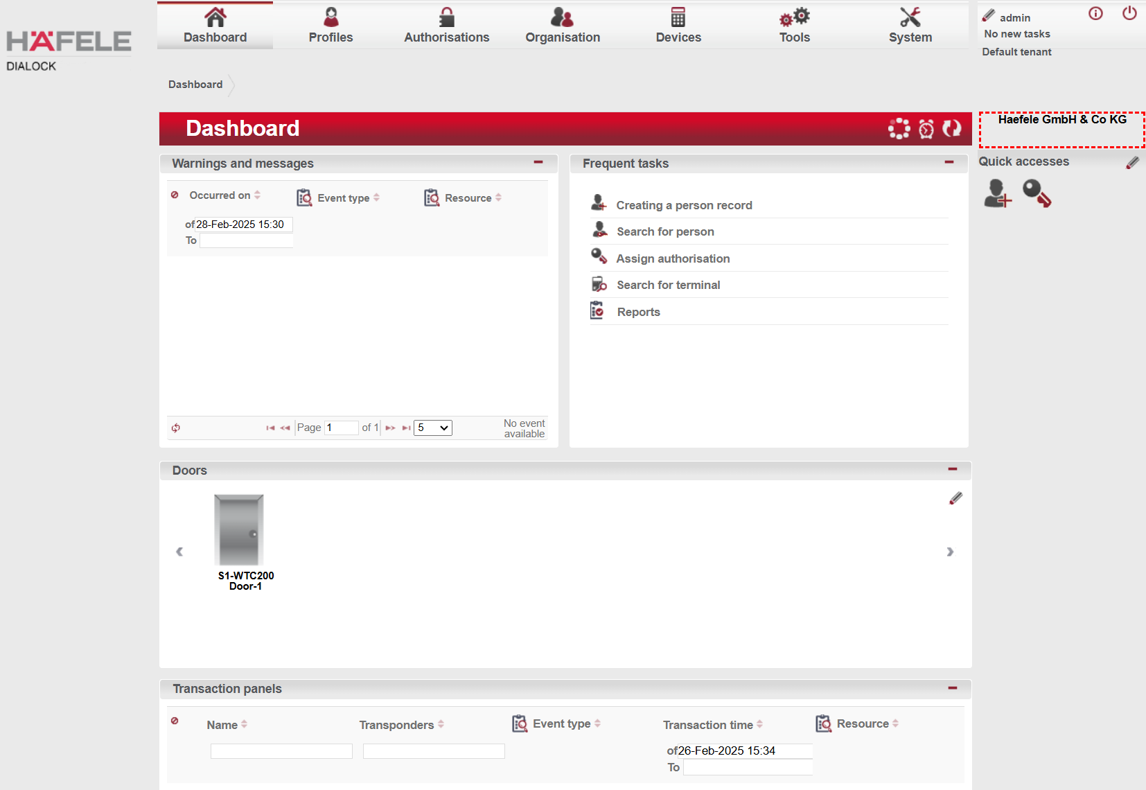Open Creating a person record link
The height and width of the screenshot is (790, 1146).
pos(684,205)
